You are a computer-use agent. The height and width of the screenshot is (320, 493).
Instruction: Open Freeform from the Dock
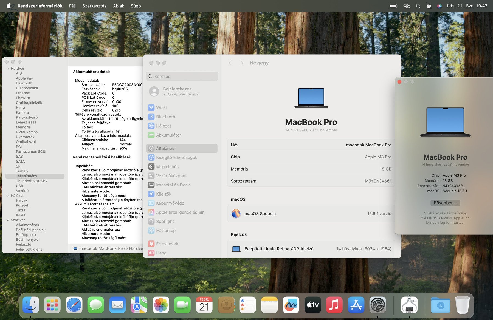tap(291, 305)
